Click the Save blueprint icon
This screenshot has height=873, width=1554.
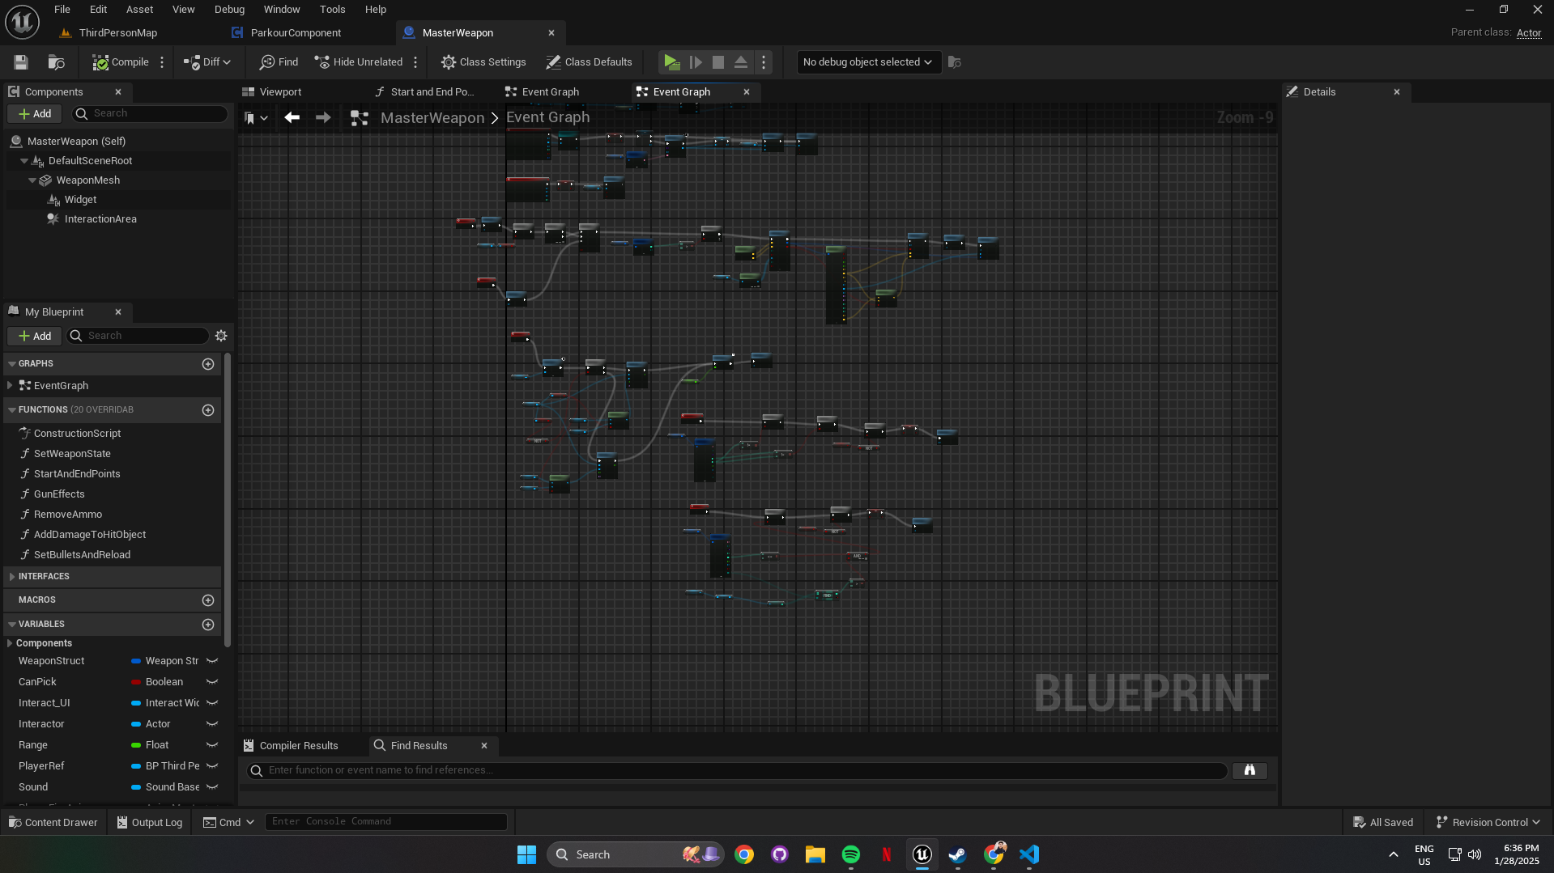click(x=21, y=62)
